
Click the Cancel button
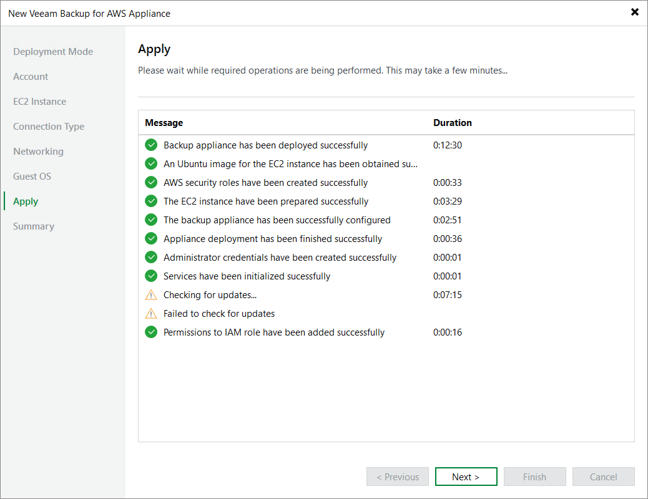coord(604,477)
